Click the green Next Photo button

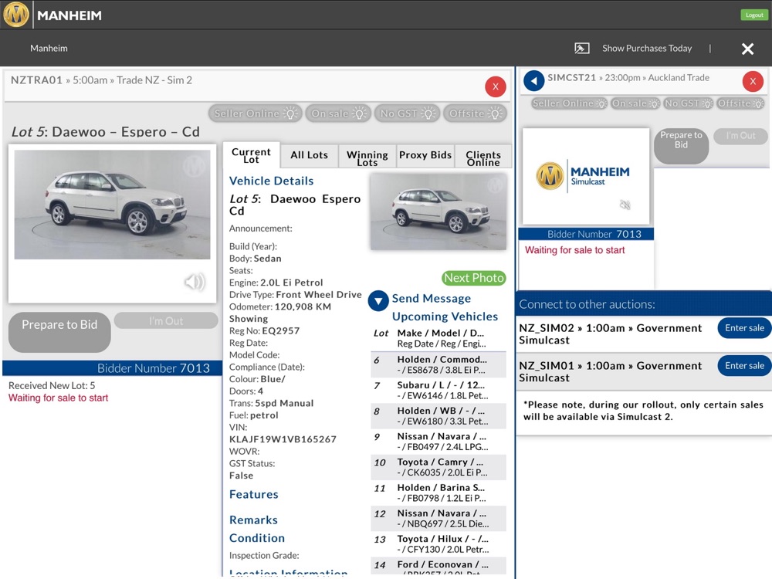pyautogui.click(x=474, y=278)
